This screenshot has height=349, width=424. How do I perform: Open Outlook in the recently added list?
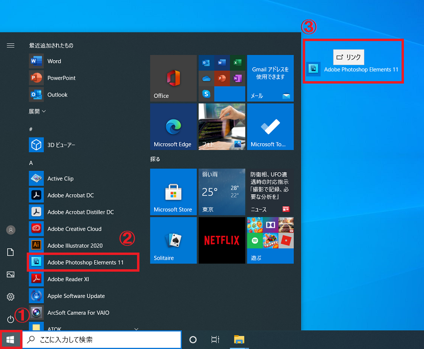click(x=84, y=95)
